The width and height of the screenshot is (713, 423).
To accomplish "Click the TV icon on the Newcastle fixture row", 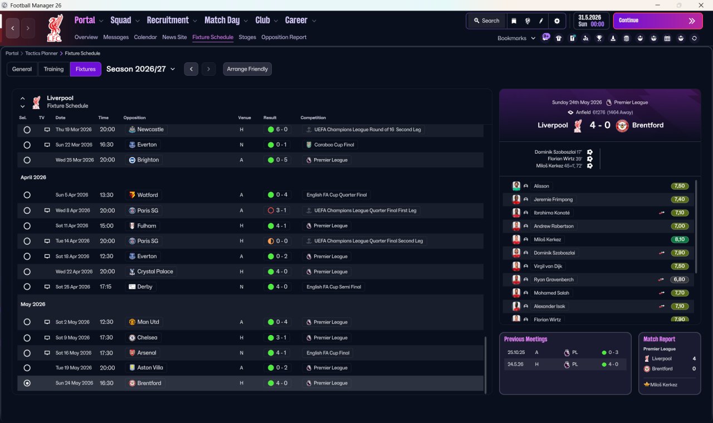I will pos(47,130).
